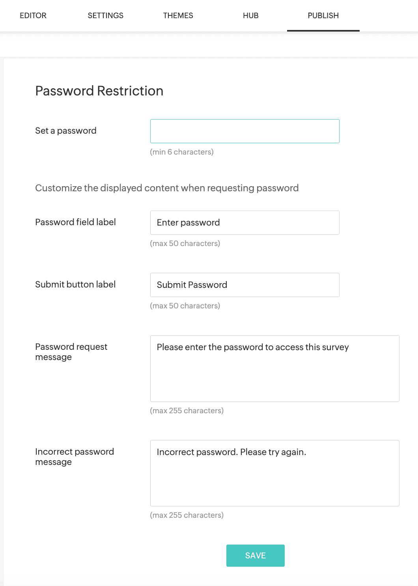The image size is (418, 586).
Task: Click the Password Restriction heading
Action: coord(99,91)
